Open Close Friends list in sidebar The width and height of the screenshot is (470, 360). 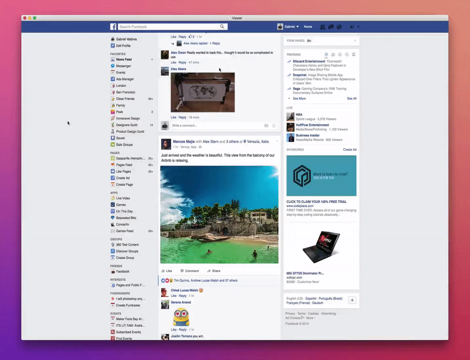tap(125, 98)
